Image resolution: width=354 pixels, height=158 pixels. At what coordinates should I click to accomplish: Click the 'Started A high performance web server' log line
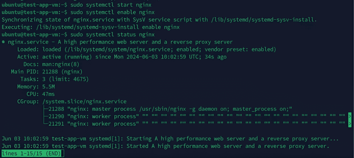pos(165,146)
